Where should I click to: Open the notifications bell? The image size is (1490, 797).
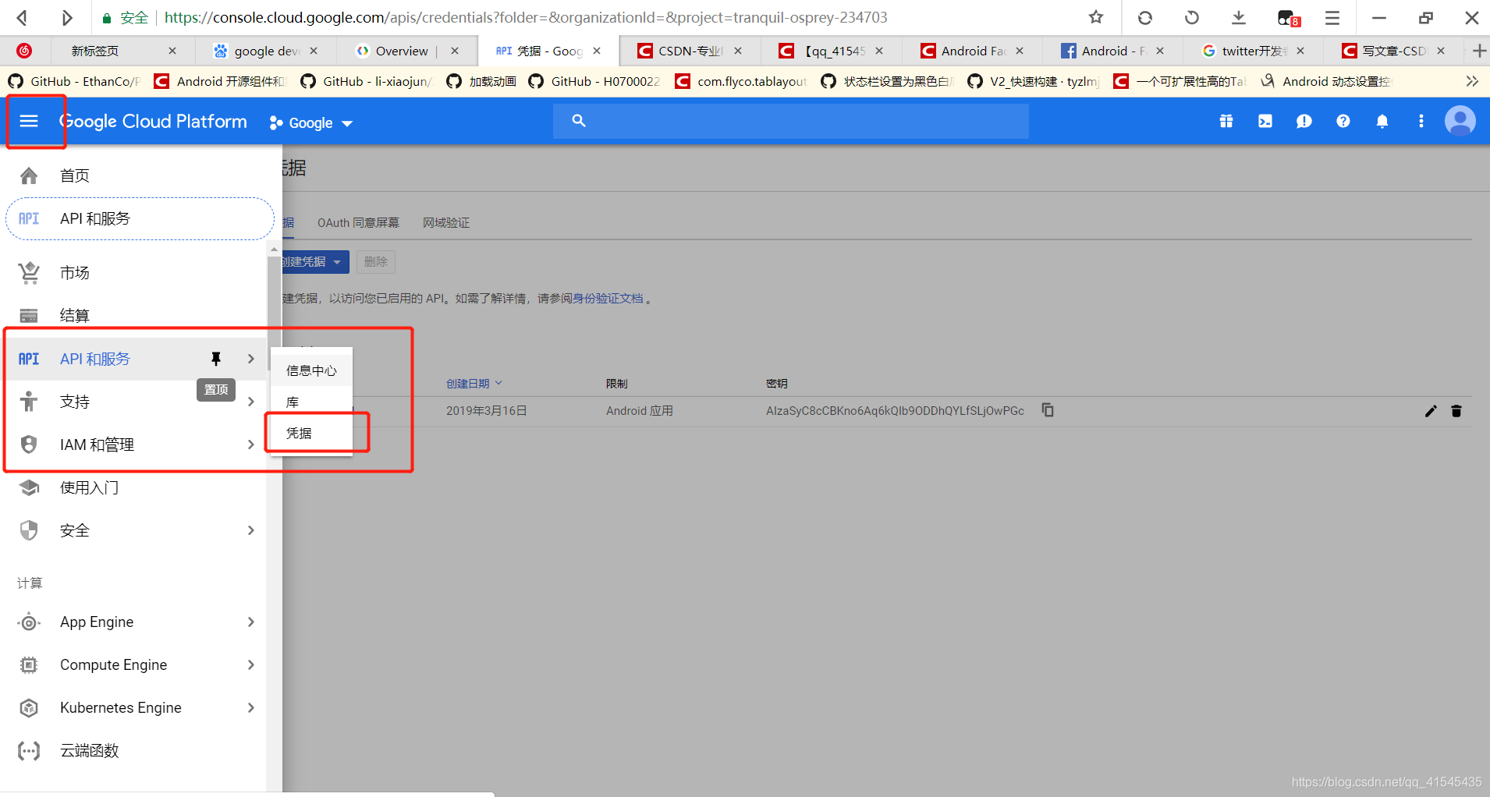[1382, 121]
